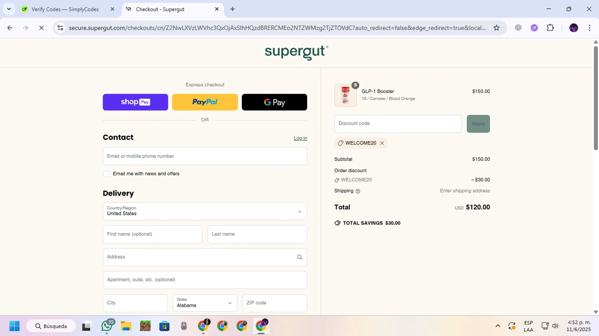Viewport: 599px width, 336px height.
Task: Click the page vertical scrollbar
Action: (595, 98)
